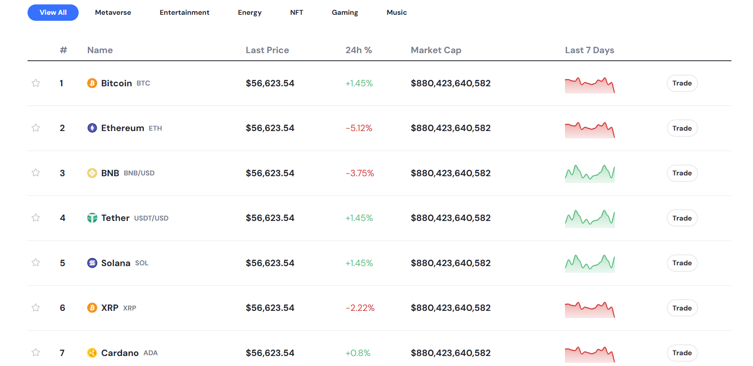753x366 pixels.
Task: Click the XRP coin logo icon
Action: pos(92,308)
